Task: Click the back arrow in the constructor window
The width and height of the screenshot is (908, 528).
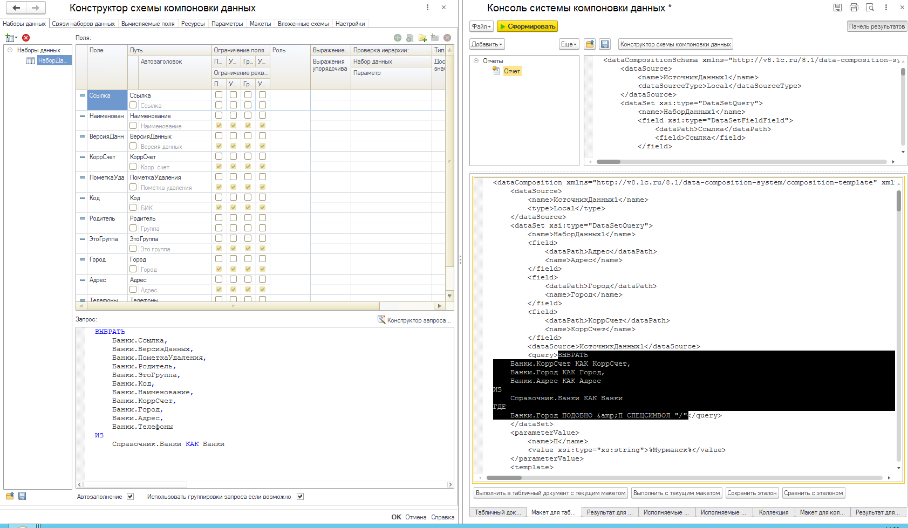Action: 16,8
